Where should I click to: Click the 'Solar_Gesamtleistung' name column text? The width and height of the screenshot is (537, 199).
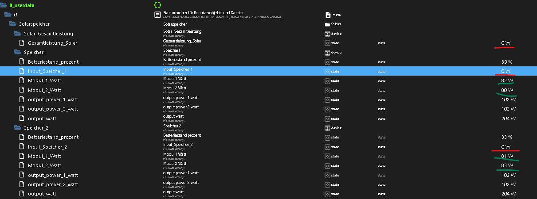(182, 31)
